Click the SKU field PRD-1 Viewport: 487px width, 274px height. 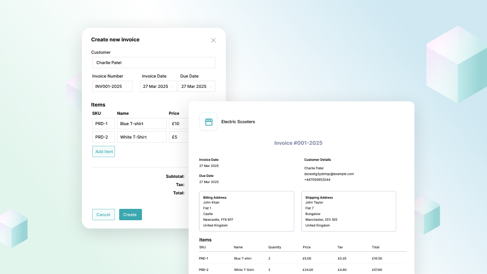coord(104,124)
